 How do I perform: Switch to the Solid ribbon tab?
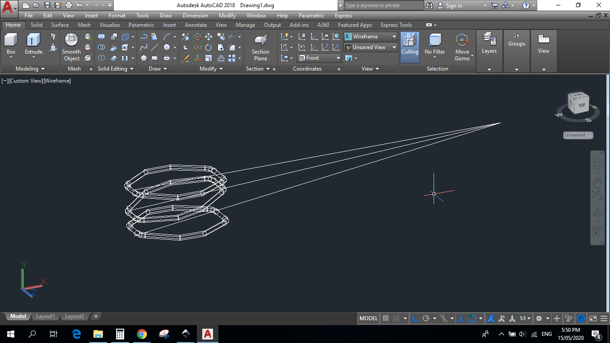point(37,25)
